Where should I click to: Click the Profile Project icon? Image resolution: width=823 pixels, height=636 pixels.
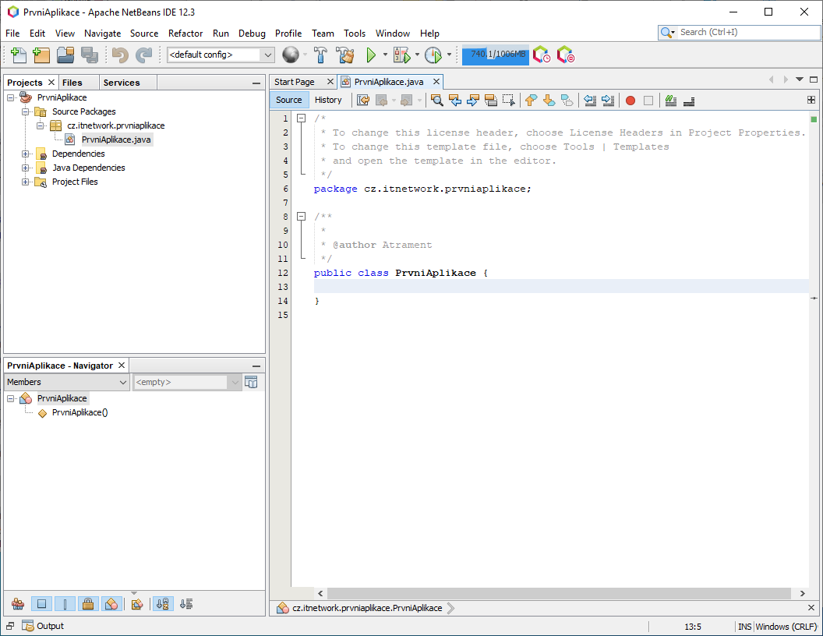pos(436,55)
